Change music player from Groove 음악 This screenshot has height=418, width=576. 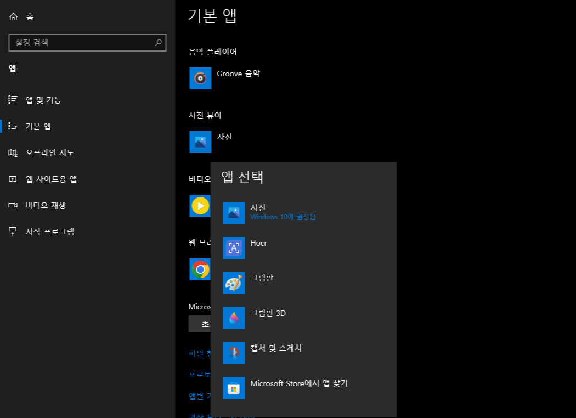point(238,74)
